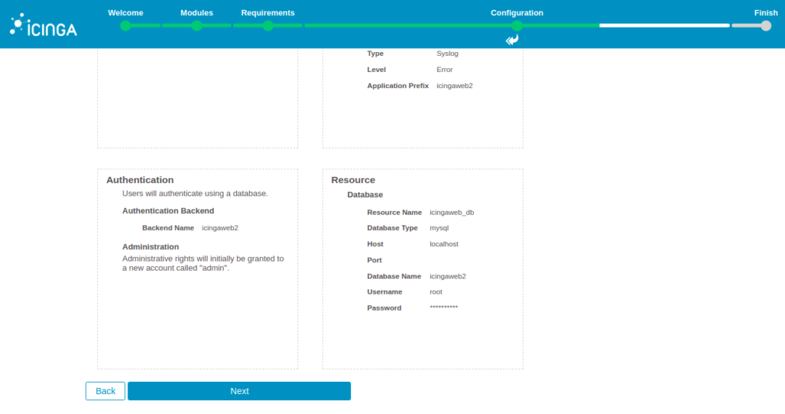Click the Backend Name value icingaweb2

click(x=220, y=228)
